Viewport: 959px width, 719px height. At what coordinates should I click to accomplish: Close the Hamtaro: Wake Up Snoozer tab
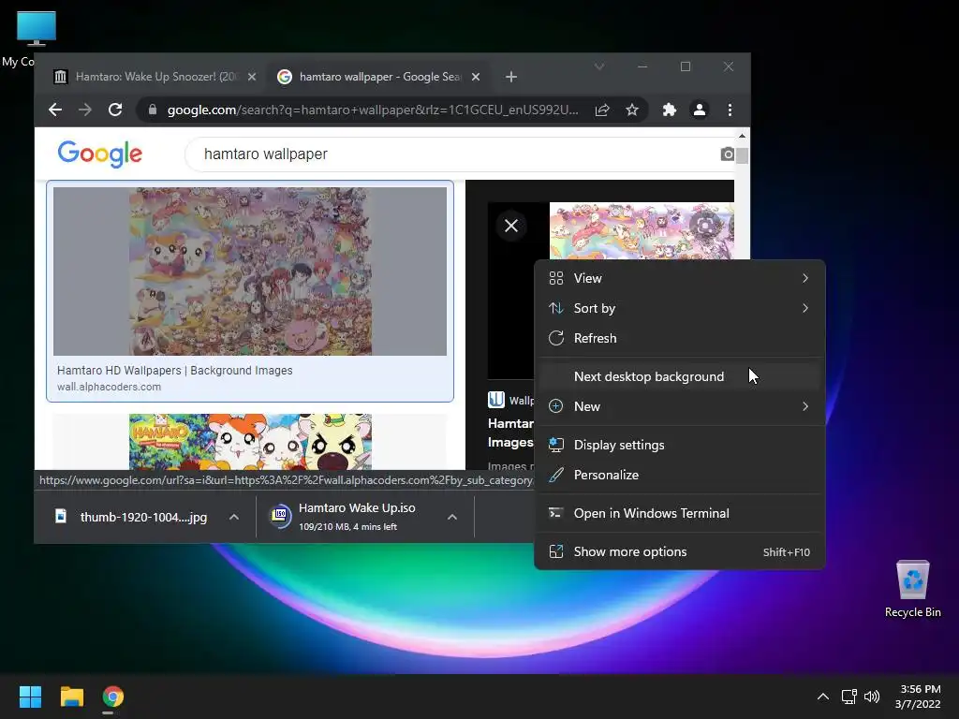(252, 77)
